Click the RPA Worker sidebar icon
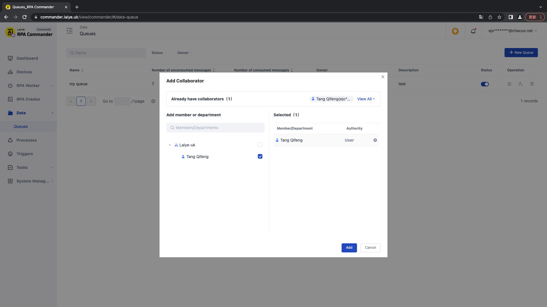The width and height of the screenshot is (547, 307). [x=10, y=86]
